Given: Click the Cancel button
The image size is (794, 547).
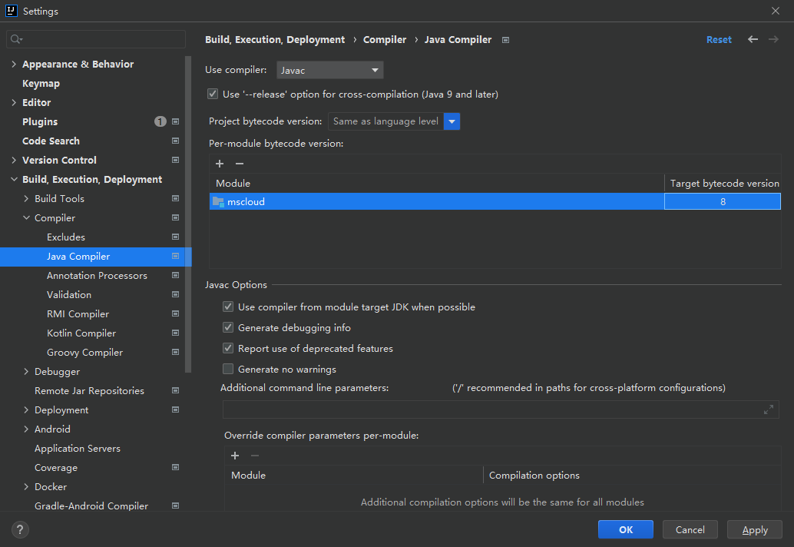Looking at the screenshot, I should pos(690,530).
